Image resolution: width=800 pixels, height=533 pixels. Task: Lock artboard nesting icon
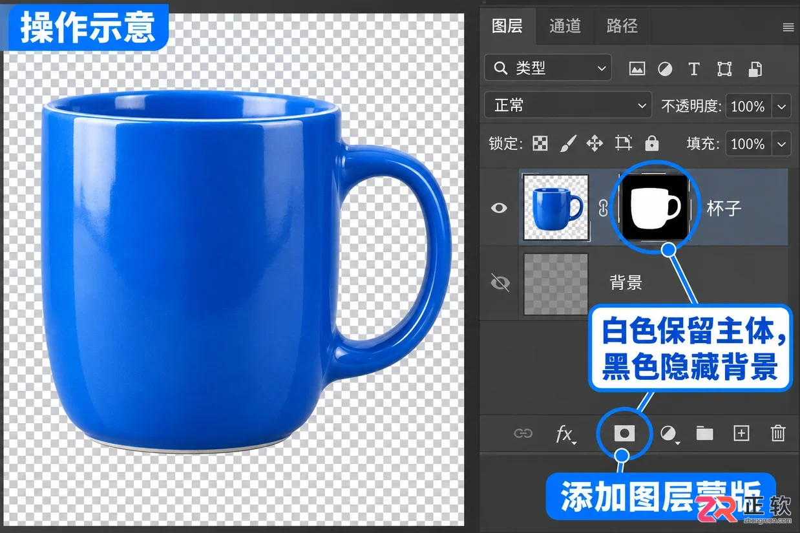coord(623,143)
